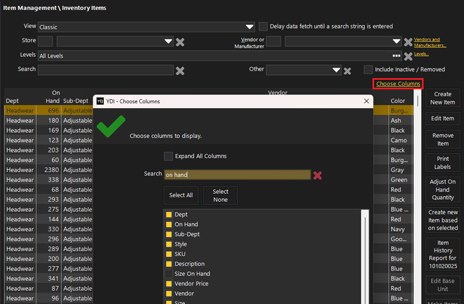
Task: Check the Size On Hand column
Action: click(169, 274)
